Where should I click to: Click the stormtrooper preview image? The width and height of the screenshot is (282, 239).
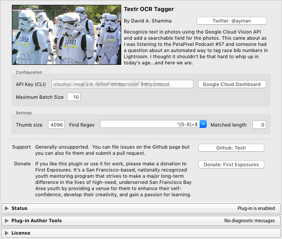click(x=67, y=35)
